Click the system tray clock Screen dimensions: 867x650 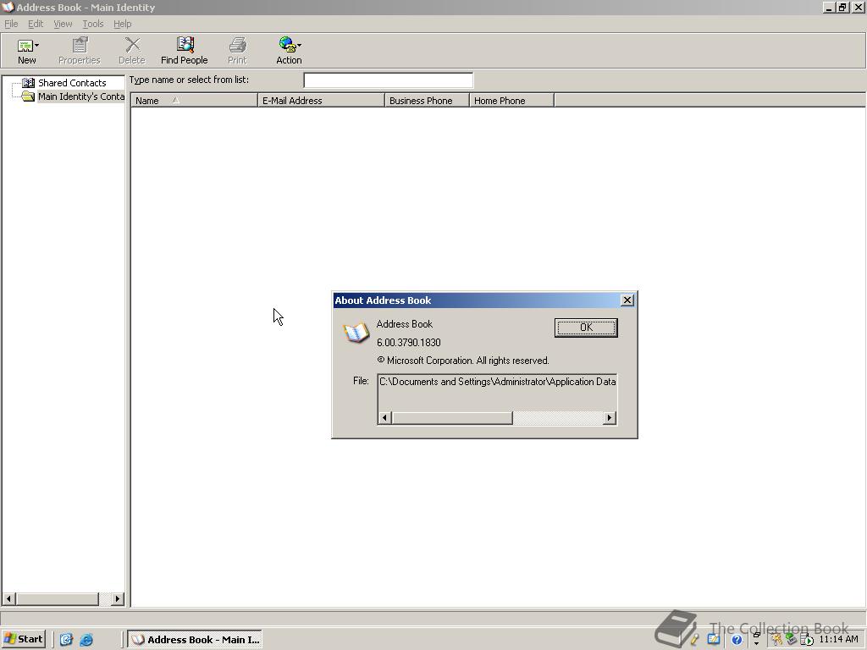(x=838, y=640)
